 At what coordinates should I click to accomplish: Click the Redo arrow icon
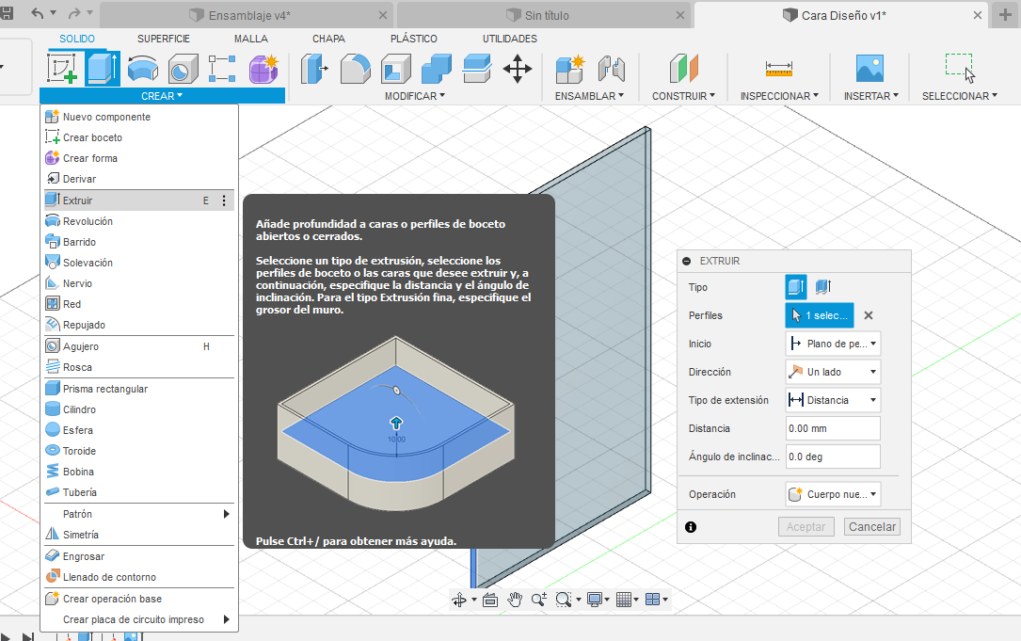[75, 13]
